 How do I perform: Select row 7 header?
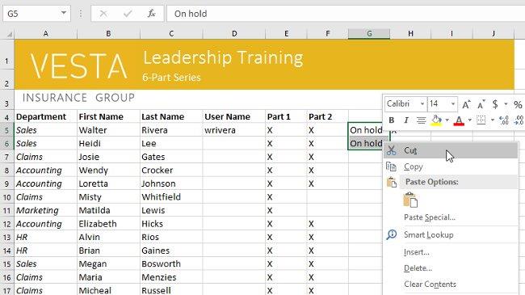pos(6,157)
